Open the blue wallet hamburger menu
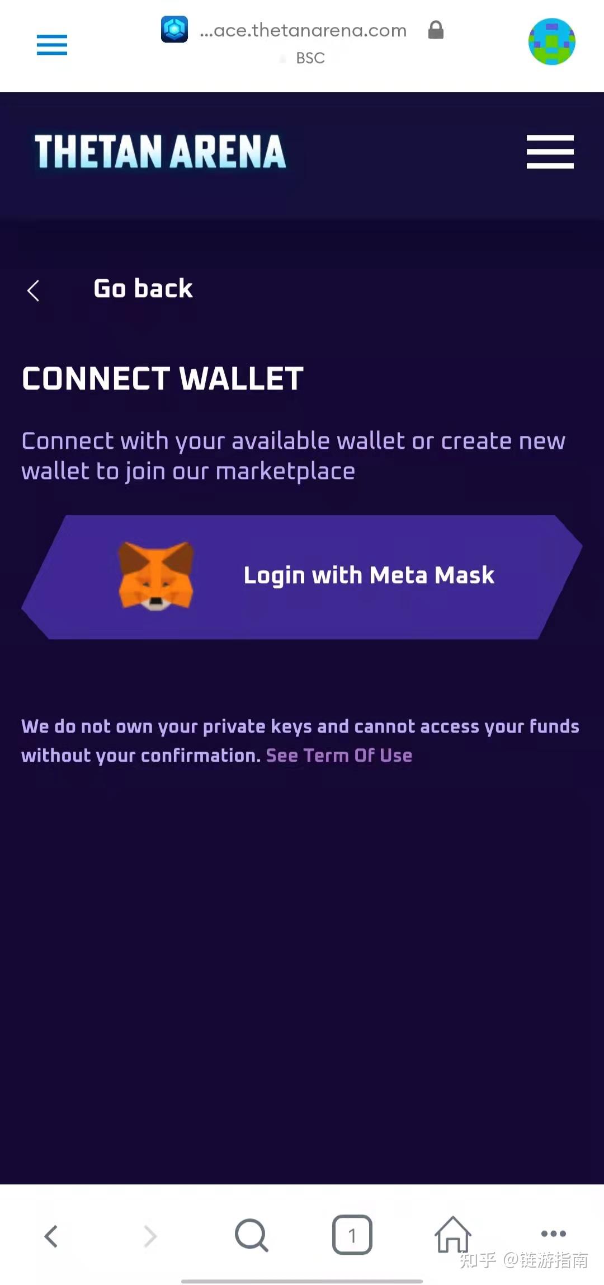Viewport: 604px width, 1285px height. [x=52, y=45]
